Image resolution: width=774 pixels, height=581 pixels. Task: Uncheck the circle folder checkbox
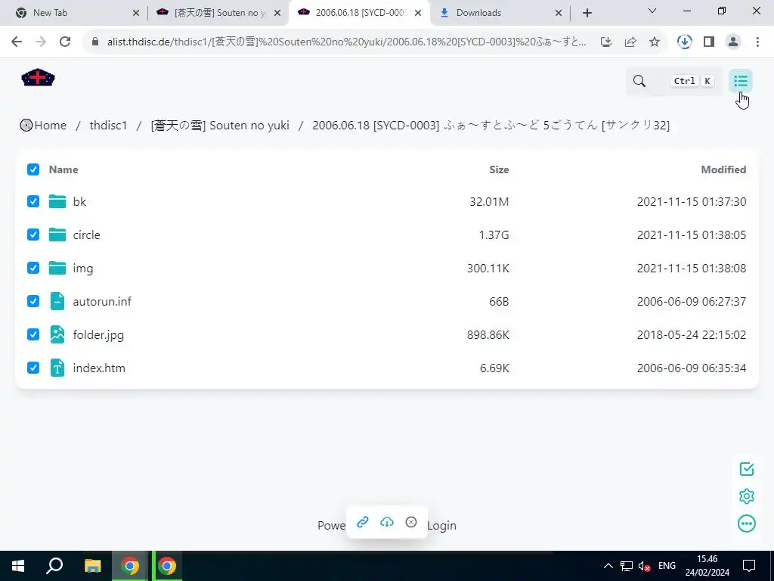[33, 235]
